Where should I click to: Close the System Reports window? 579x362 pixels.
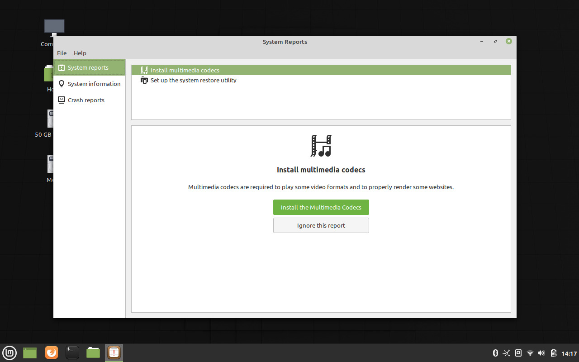(509, 41)
